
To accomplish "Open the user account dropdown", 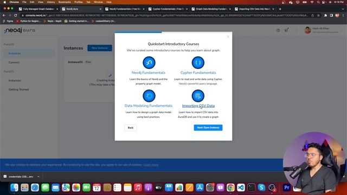I will pos(323,30).
